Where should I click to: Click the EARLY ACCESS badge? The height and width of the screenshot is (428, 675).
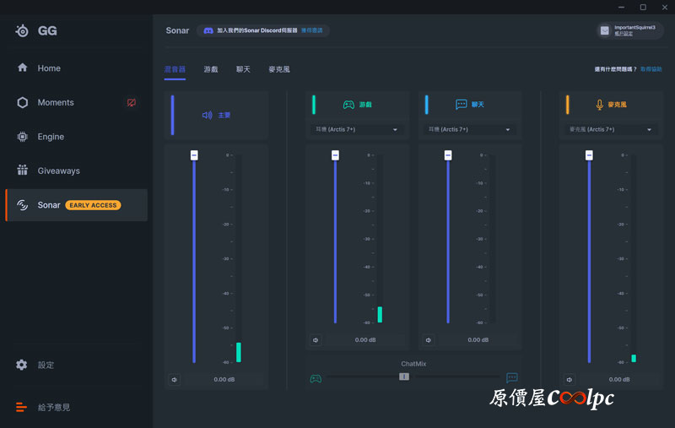(93, 205)
